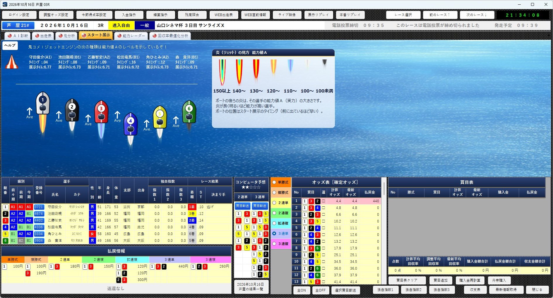Switch to the 出走表 tab
This screenshot has width=553, height=298.
point(43,36)
